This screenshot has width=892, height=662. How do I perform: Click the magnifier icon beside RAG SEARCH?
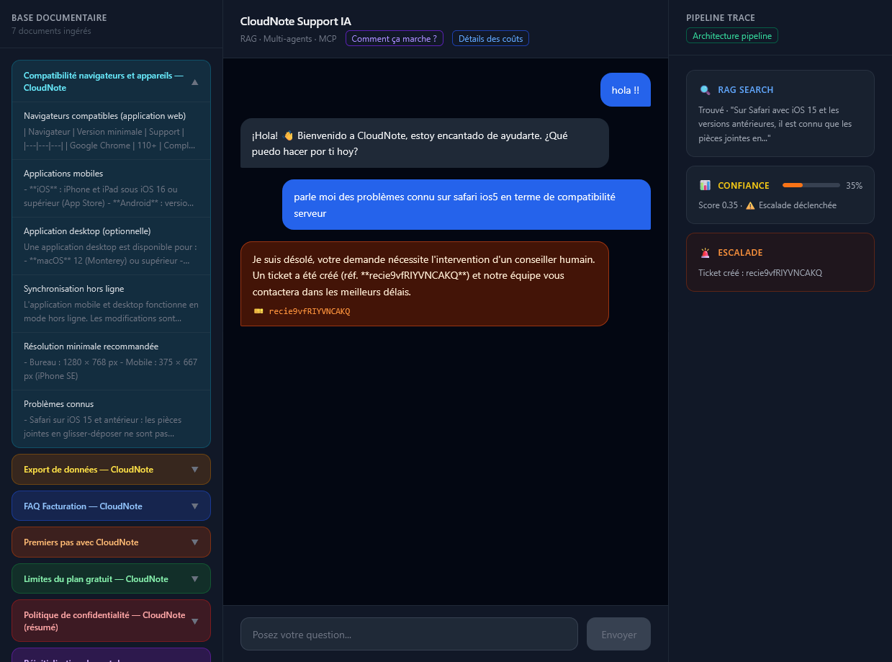705,90
